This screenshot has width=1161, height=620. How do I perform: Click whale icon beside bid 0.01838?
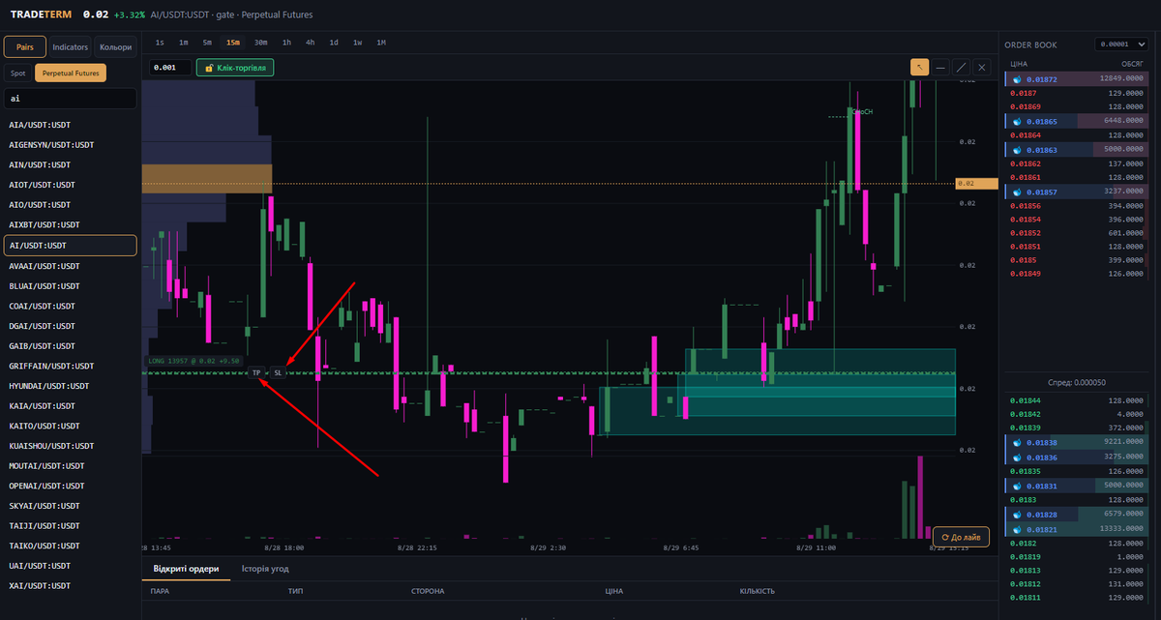pyautogui.click(x=1018, y=442)
